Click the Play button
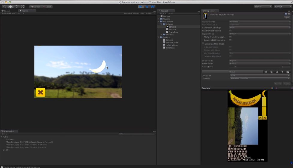The image size is (293, 168). click(x=141, y=7)
